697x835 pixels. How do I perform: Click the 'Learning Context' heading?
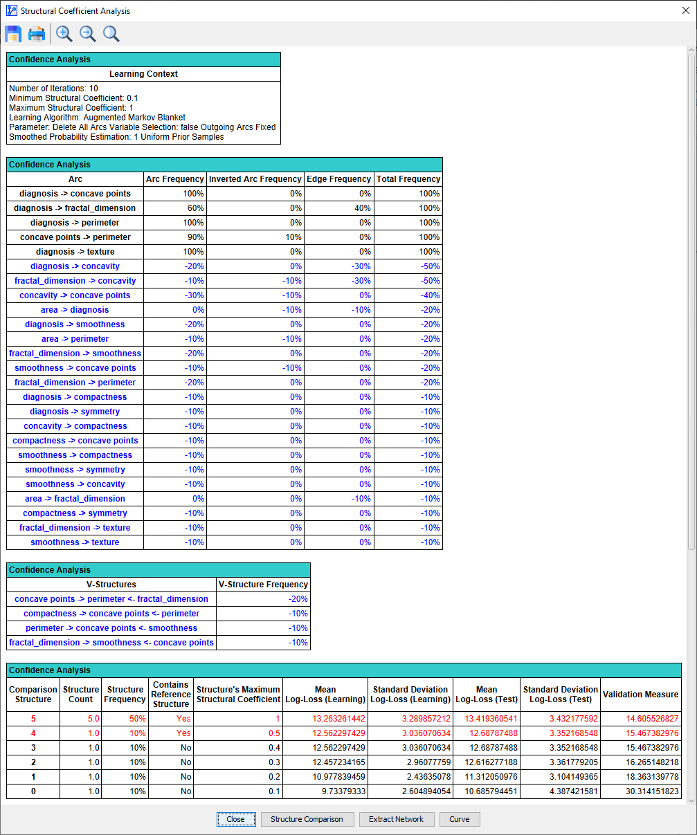click(143, 74)
